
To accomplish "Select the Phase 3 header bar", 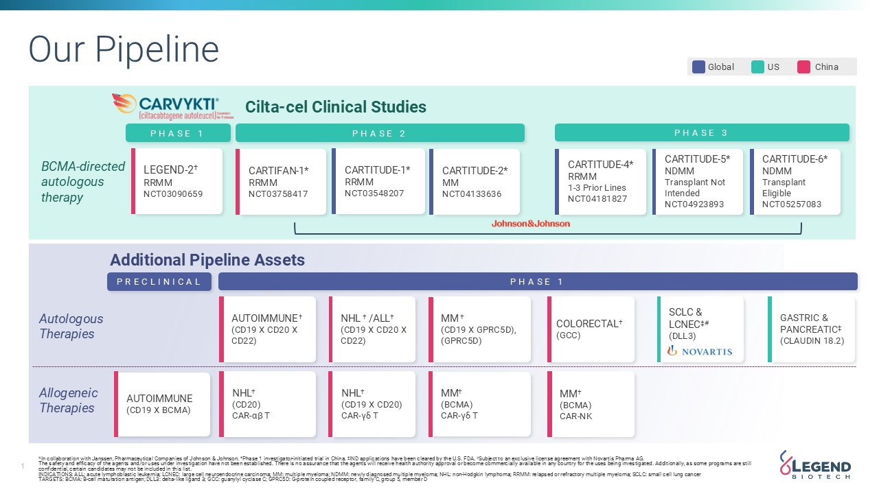I will [x=701, y=133].
